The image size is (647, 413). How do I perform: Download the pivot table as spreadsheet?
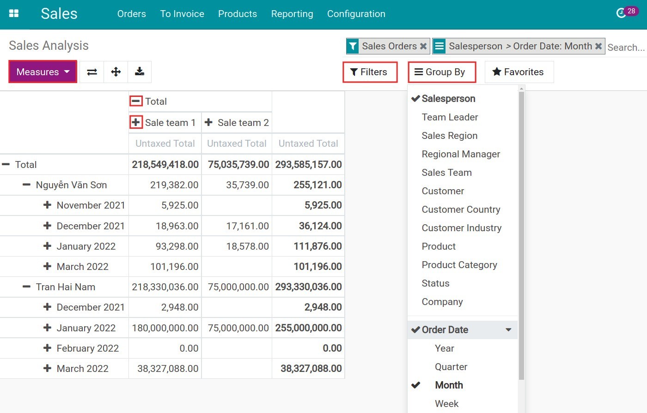pos(140,72)
